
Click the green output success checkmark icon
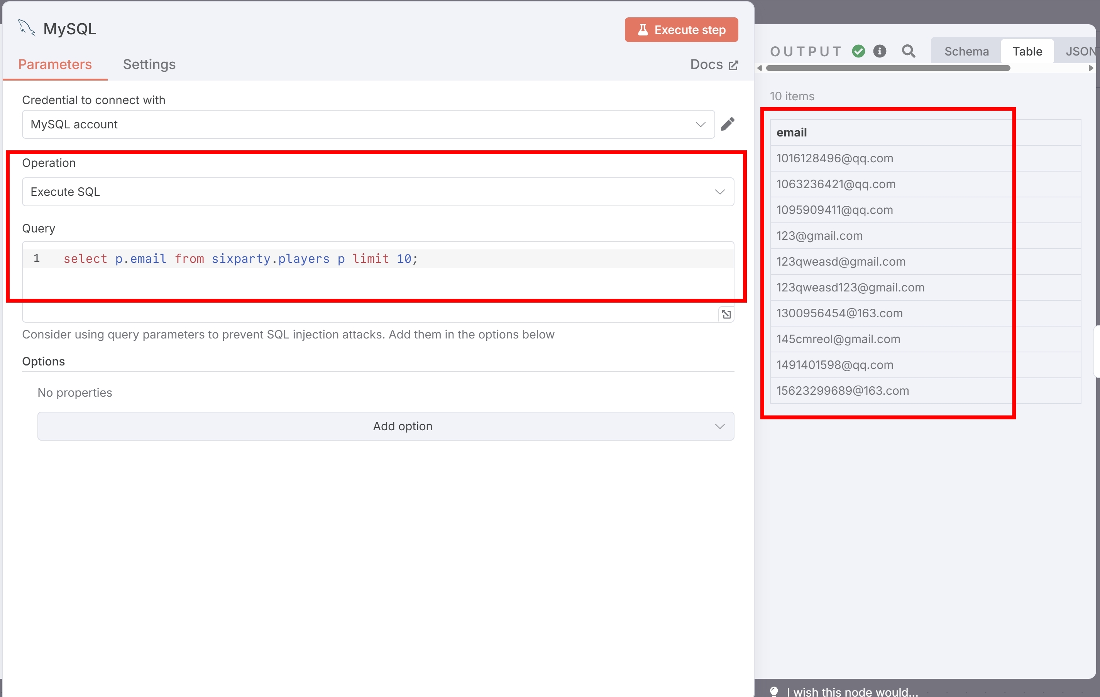[858, 51]
